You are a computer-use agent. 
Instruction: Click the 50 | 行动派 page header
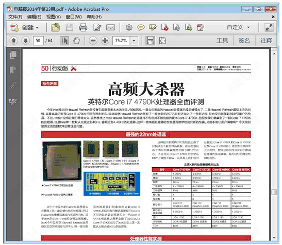[59, 68]
